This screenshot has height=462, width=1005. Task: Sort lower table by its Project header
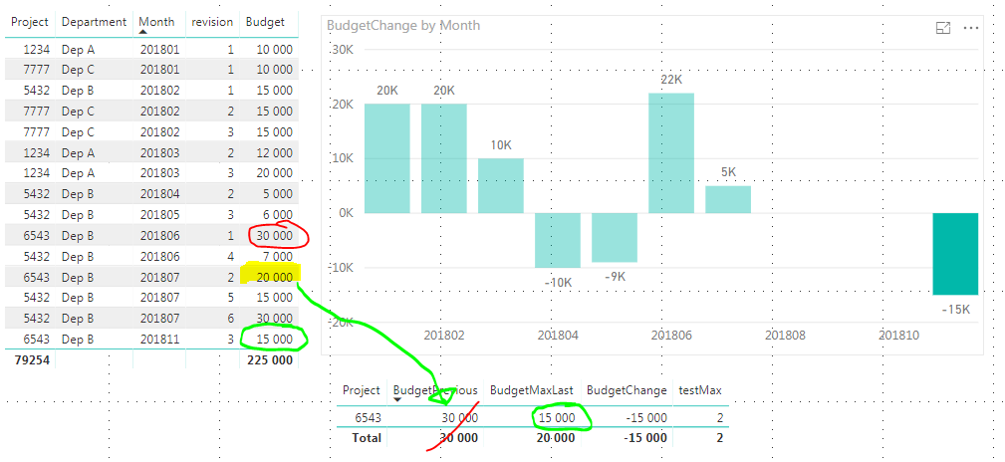tap(362, 390)
